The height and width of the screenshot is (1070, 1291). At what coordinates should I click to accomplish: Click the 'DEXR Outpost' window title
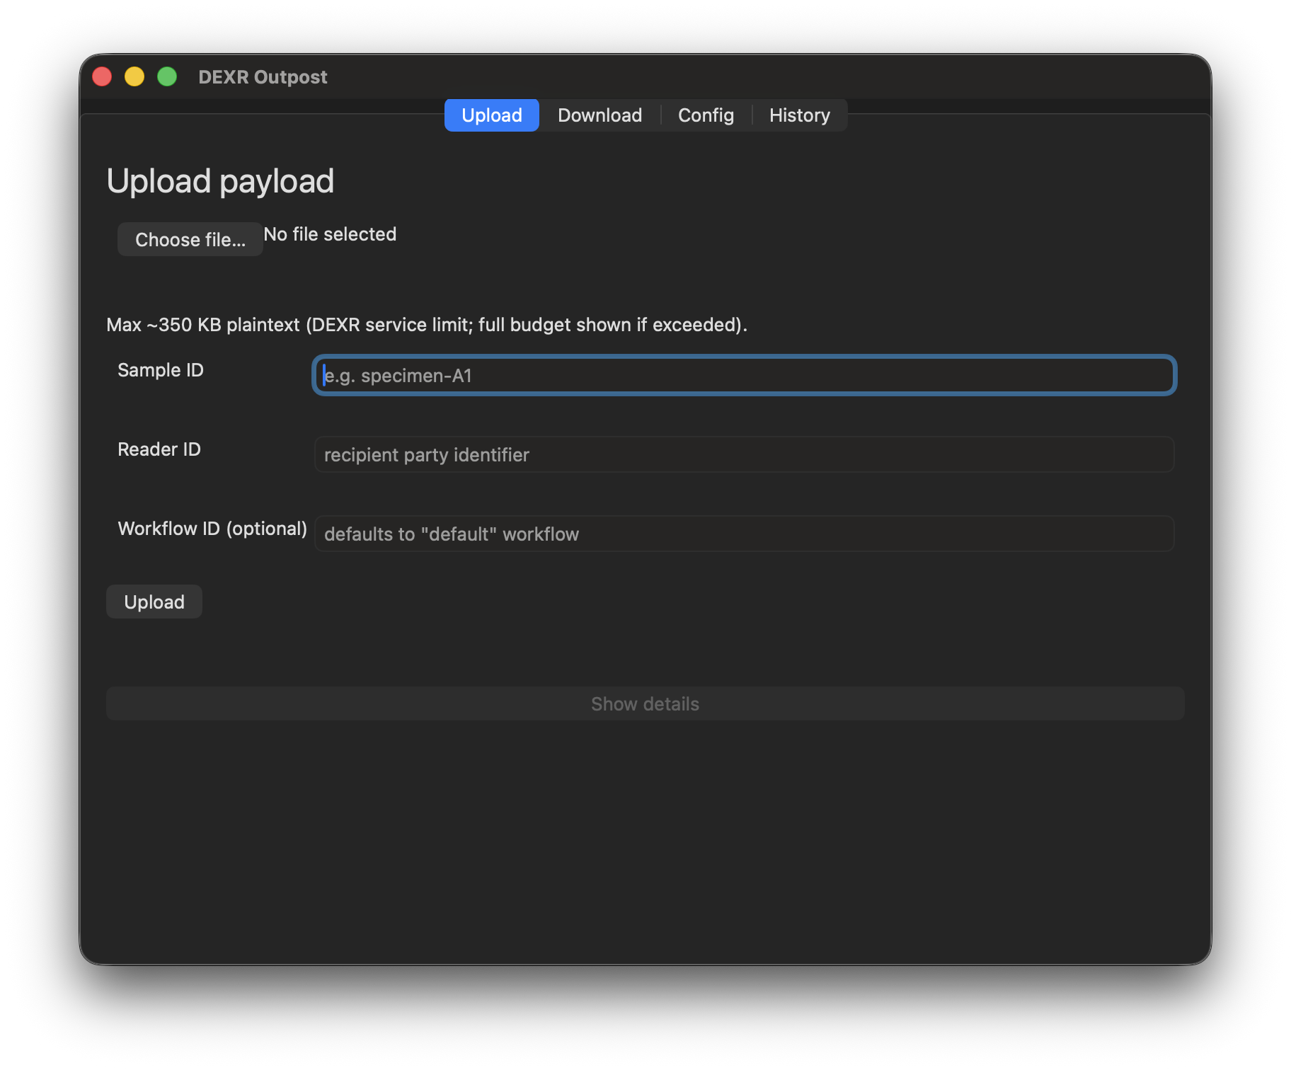pyautogui.click(x=263, y=76)
